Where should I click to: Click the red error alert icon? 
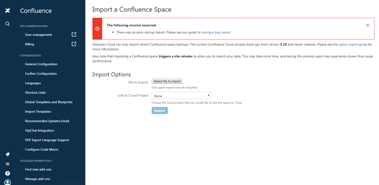98,28
